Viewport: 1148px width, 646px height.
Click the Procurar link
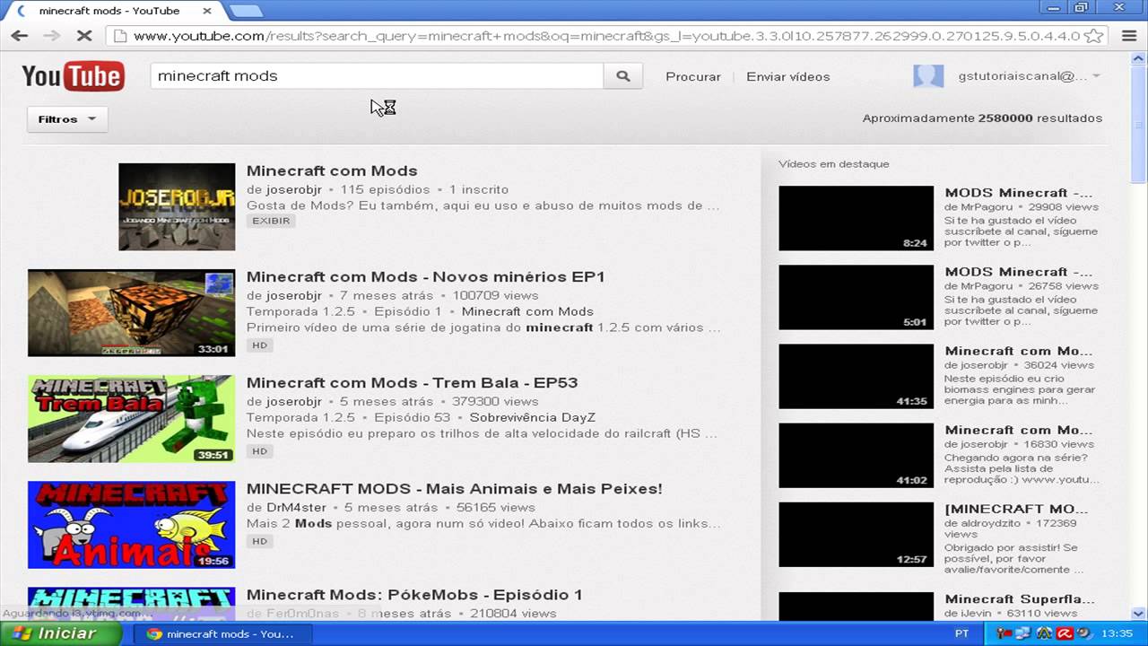click(x=693, y=77)
